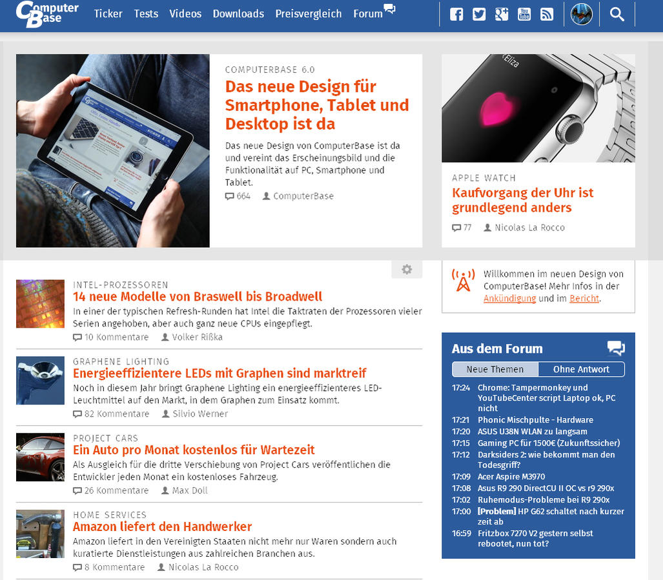The width and height of the screenshot is (663, 580).
Task: Open thread Fritzbox 7270 V2 gestern rebootet
Action: coord(535,538)
